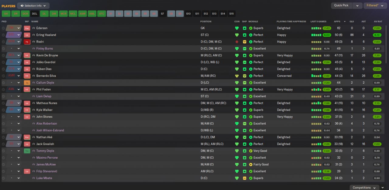
Task: Toggle the pick checkbox for Ederson
Action: coord(3,28)
